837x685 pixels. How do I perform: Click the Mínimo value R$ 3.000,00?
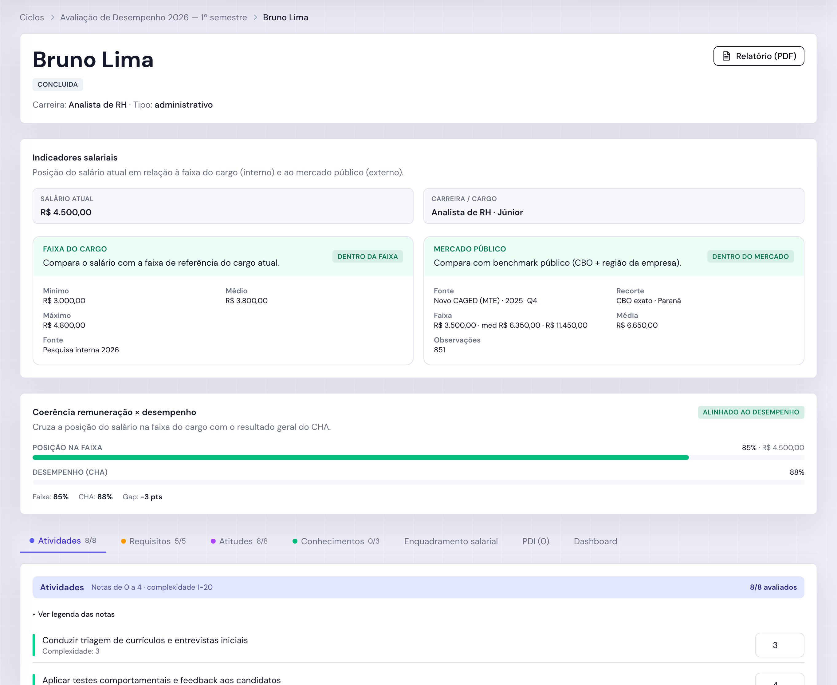pos(64,301)
